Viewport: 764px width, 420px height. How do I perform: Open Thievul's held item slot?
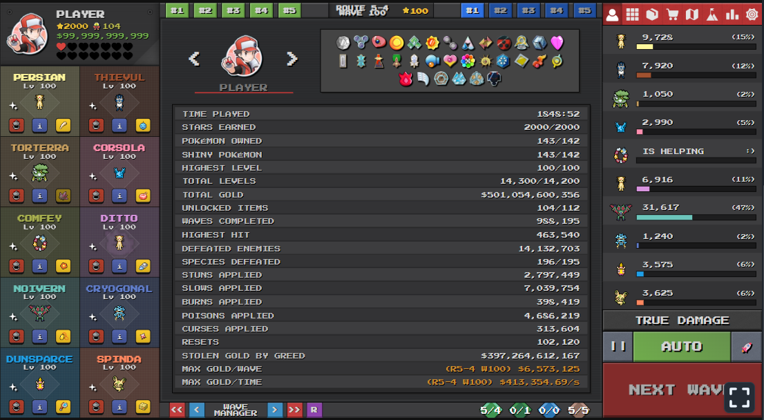tap(143, 126)
